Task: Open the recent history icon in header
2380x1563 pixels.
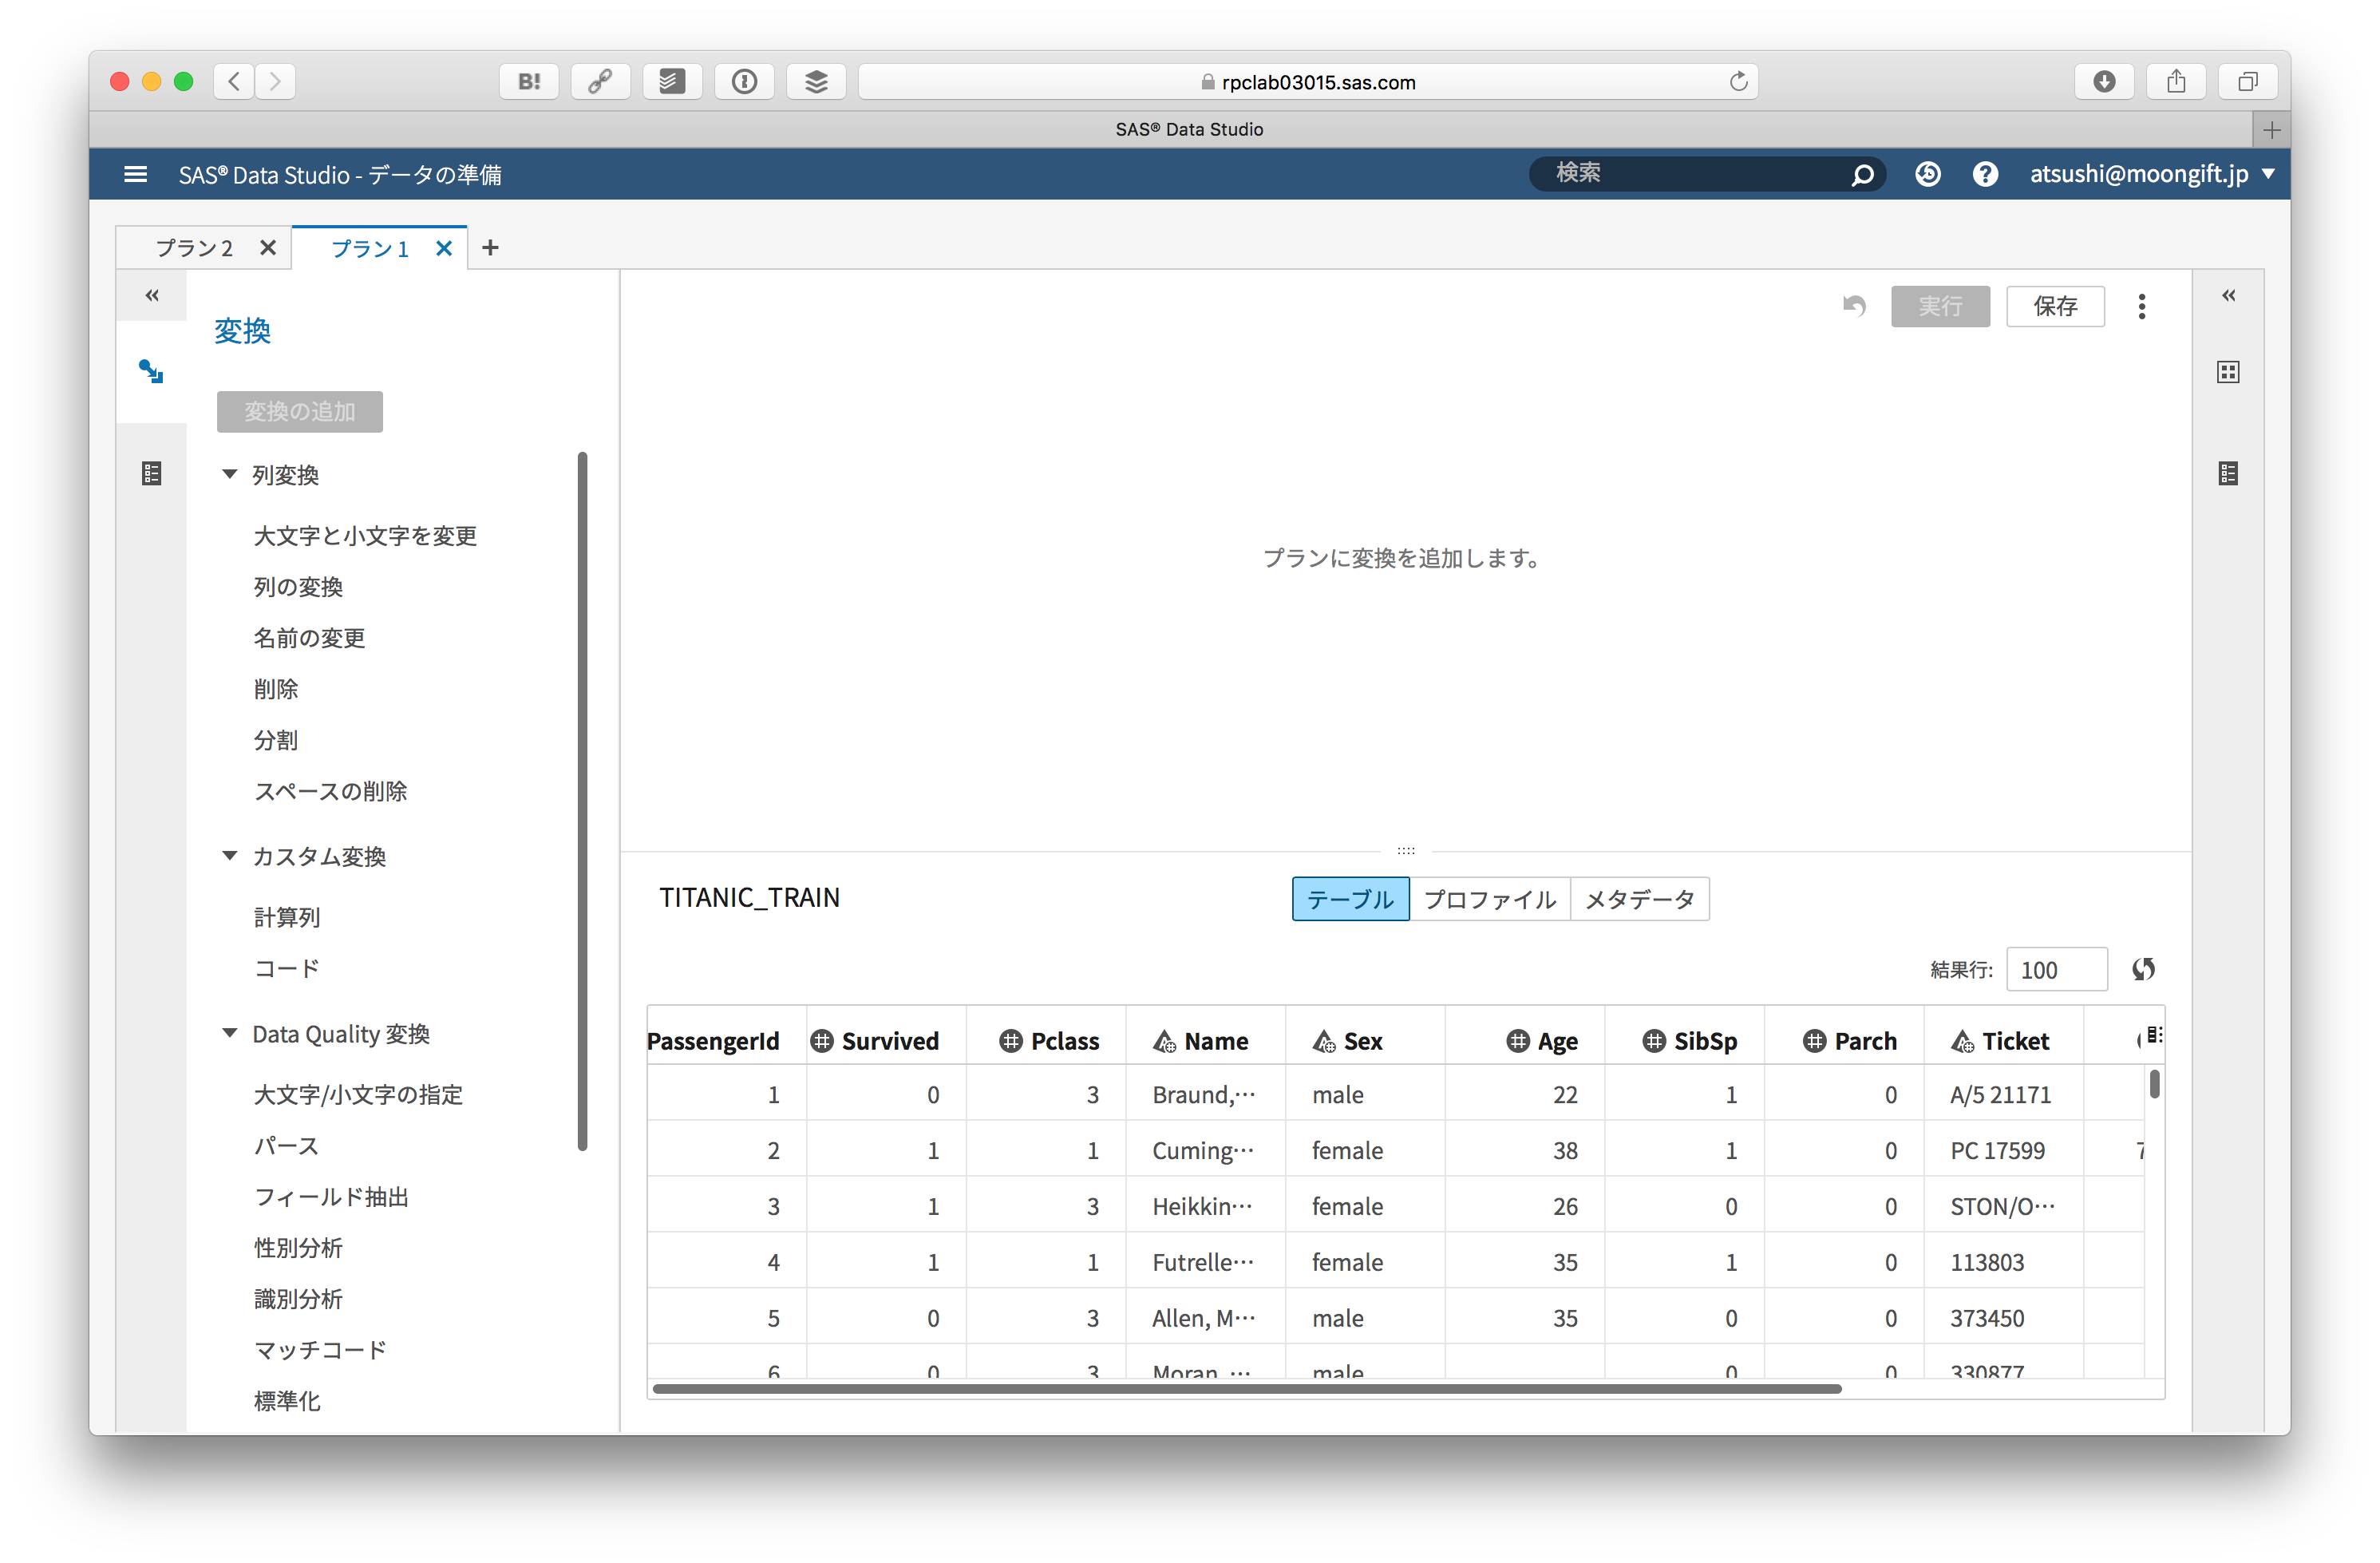Action: point(1927,174)
